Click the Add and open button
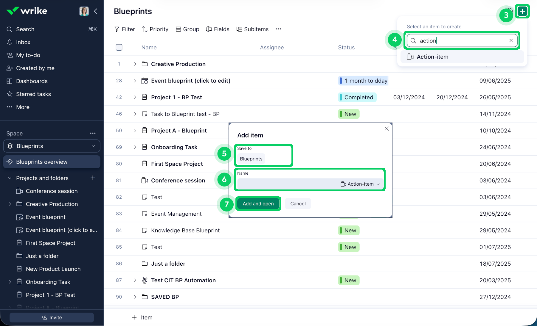The height and width of the screenshot is (326, 537). click(258, 204)
